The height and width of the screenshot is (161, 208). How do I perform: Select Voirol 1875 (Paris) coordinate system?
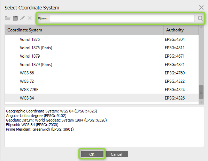[x=102, y=48]
